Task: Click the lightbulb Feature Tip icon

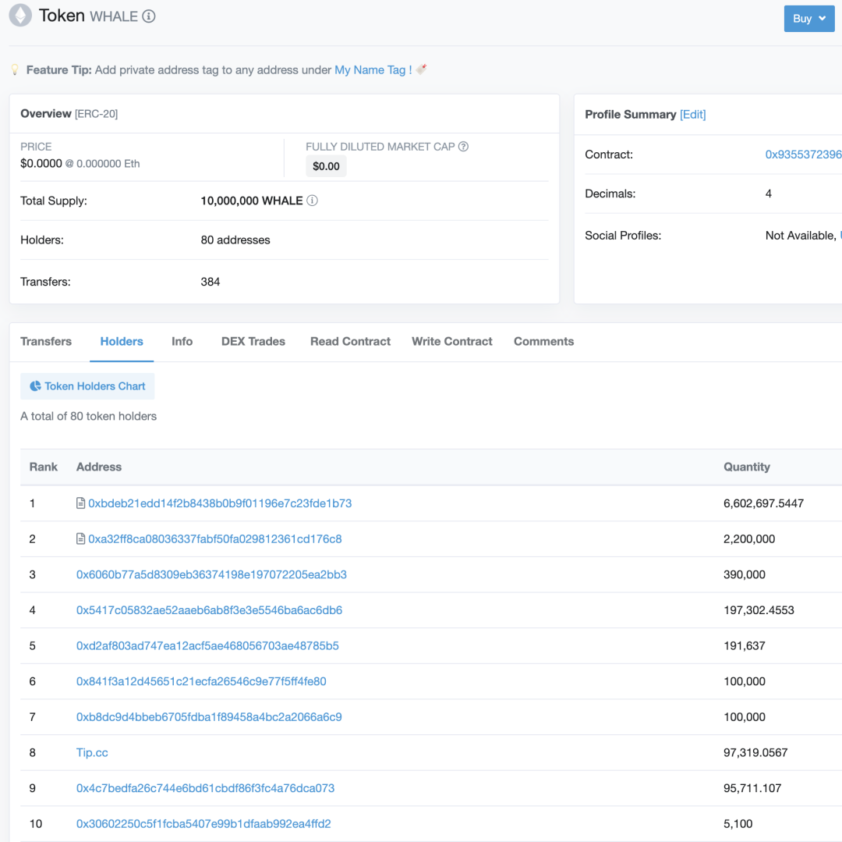Action: (15, 70)
